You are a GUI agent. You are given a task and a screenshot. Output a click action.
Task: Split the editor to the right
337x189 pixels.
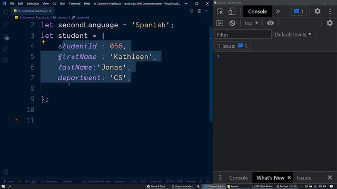[200, 11]
